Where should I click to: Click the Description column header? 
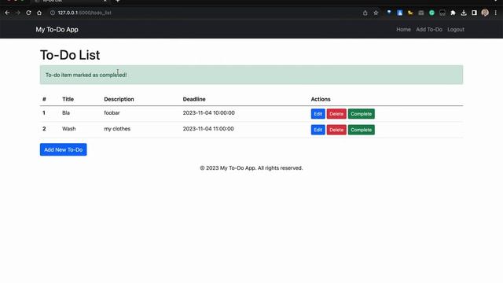click(119, 99)
